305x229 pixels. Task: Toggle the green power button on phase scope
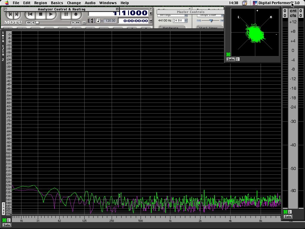pyautogui.click(x=228, y=54)
